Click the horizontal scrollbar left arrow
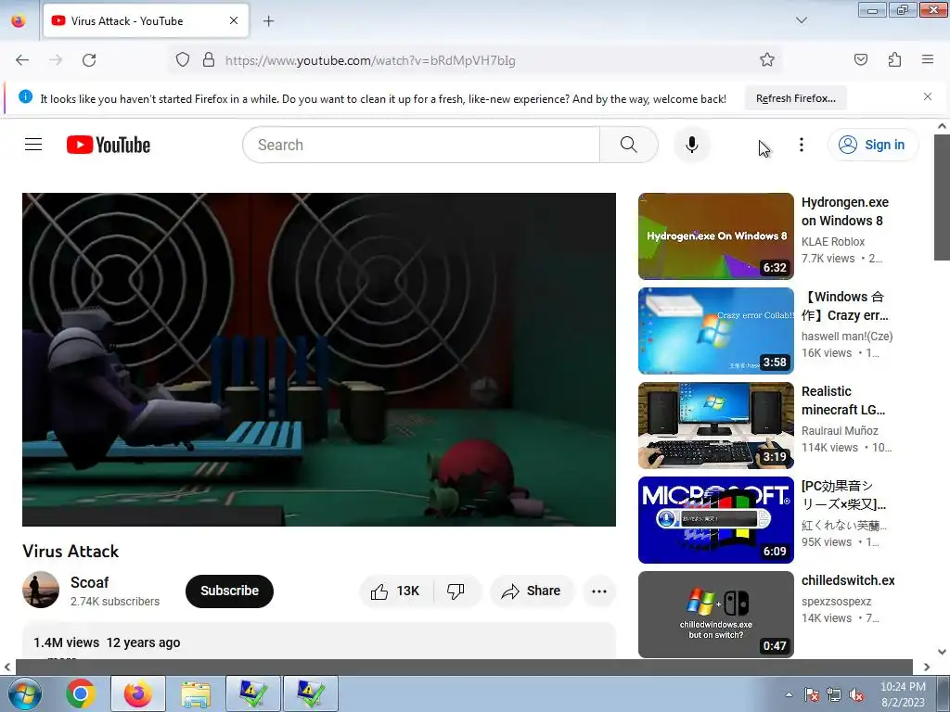The image size is (950, 712). [7, 667]
